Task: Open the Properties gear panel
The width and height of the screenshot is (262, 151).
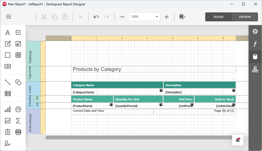Action: click(255, 31)
